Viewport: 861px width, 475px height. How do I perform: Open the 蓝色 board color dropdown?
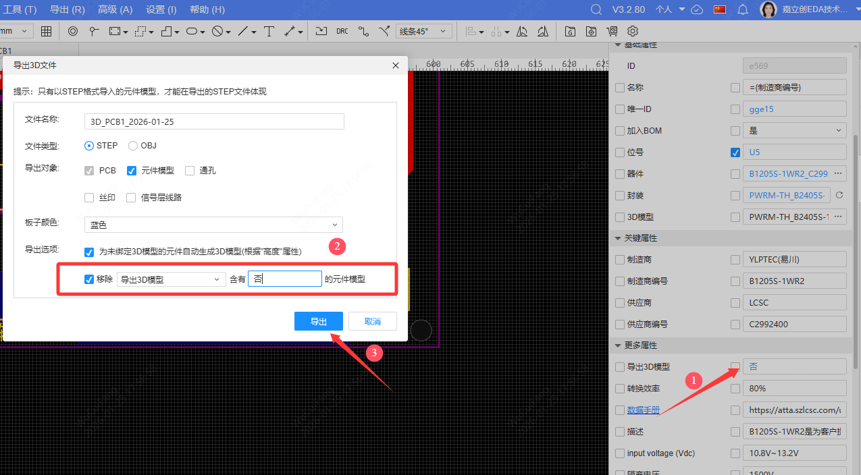pos(213,224)
